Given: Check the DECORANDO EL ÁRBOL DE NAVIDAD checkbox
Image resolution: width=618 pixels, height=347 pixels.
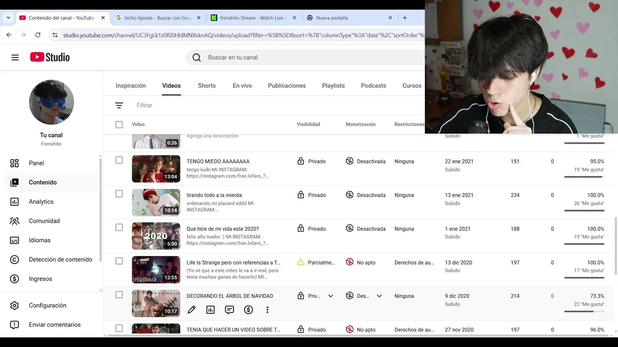Looking at the screenshot, I should coord(119,295).
